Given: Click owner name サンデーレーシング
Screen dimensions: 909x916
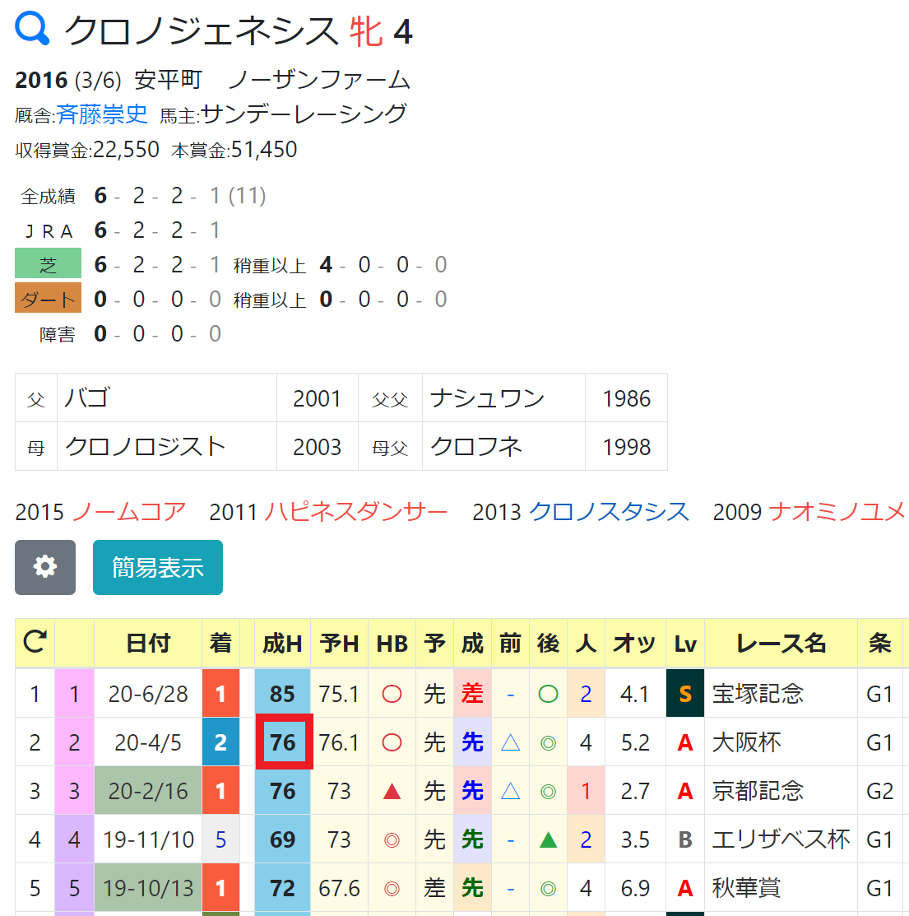Looking at the screenshot, I should coord(304,114).
